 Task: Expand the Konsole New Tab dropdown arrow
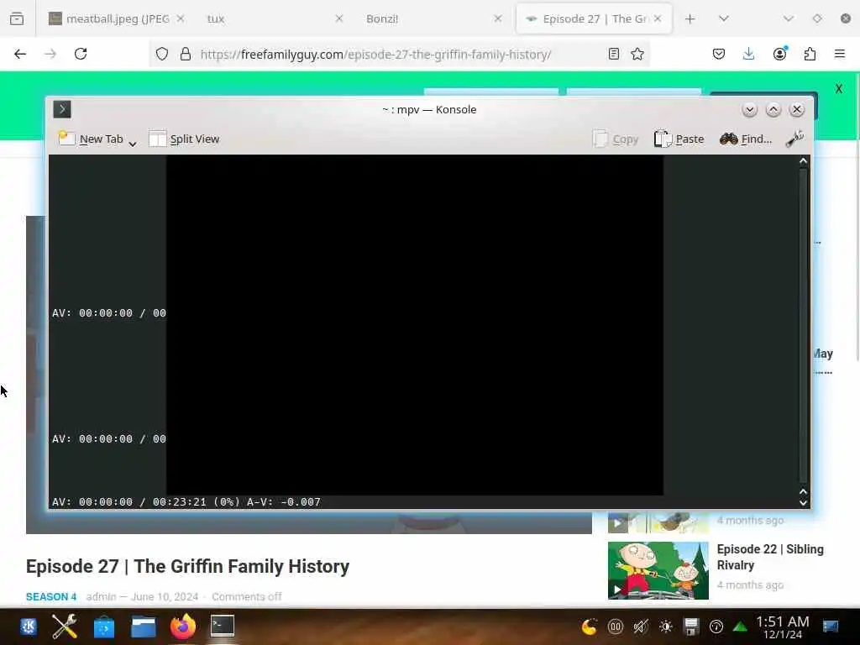[x=132, y=144]
